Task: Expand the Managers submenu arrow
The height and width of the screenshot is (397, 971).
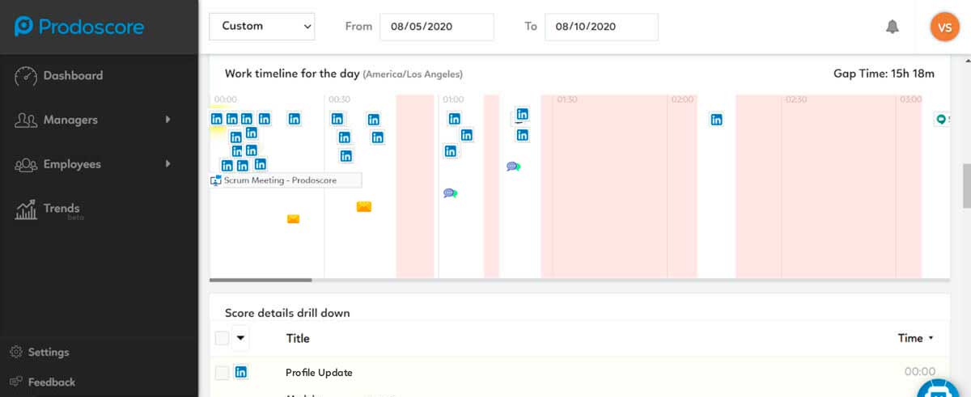Action: coord(168,120)
